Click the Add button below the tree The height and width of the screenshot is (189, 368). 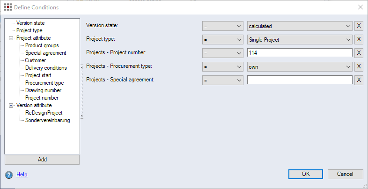(42, 160)
